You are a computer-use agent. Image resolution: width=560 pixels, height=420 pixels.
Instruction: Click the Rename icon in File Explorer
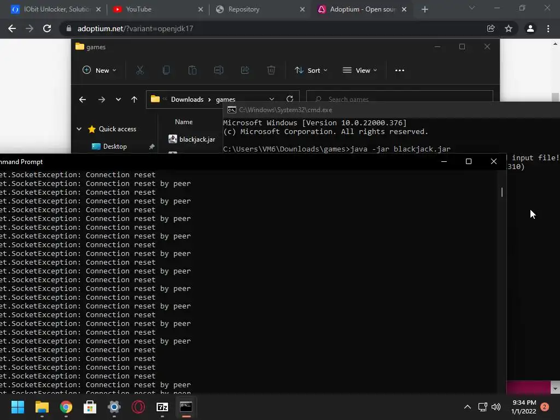click(219, 71)
